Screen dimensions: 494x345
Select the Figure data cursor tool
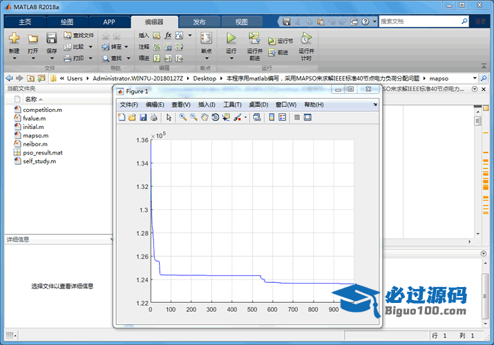pos(226,117)
